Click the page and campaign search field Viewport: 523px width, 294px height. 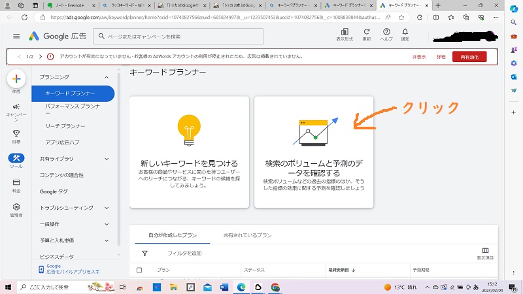[x=178, y=37]
